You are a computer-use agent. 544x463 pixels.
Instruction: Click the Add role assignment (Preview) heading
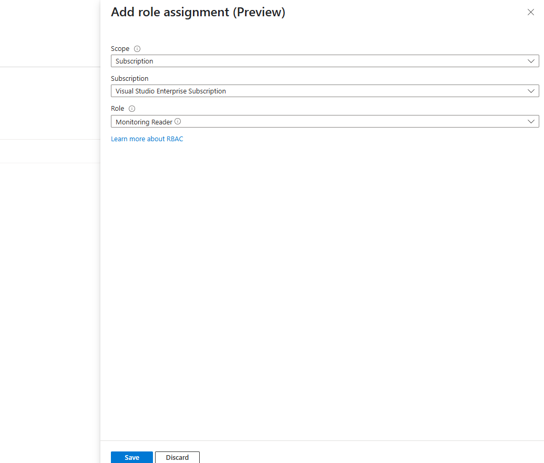click(x=198, y=12)
